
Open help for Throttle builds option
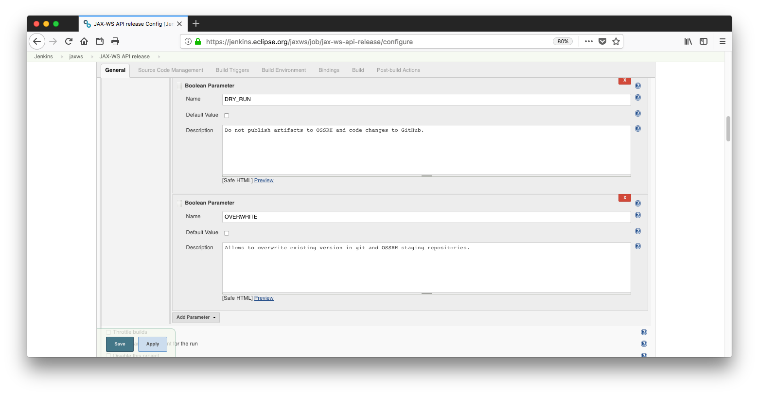pos(644,332)
